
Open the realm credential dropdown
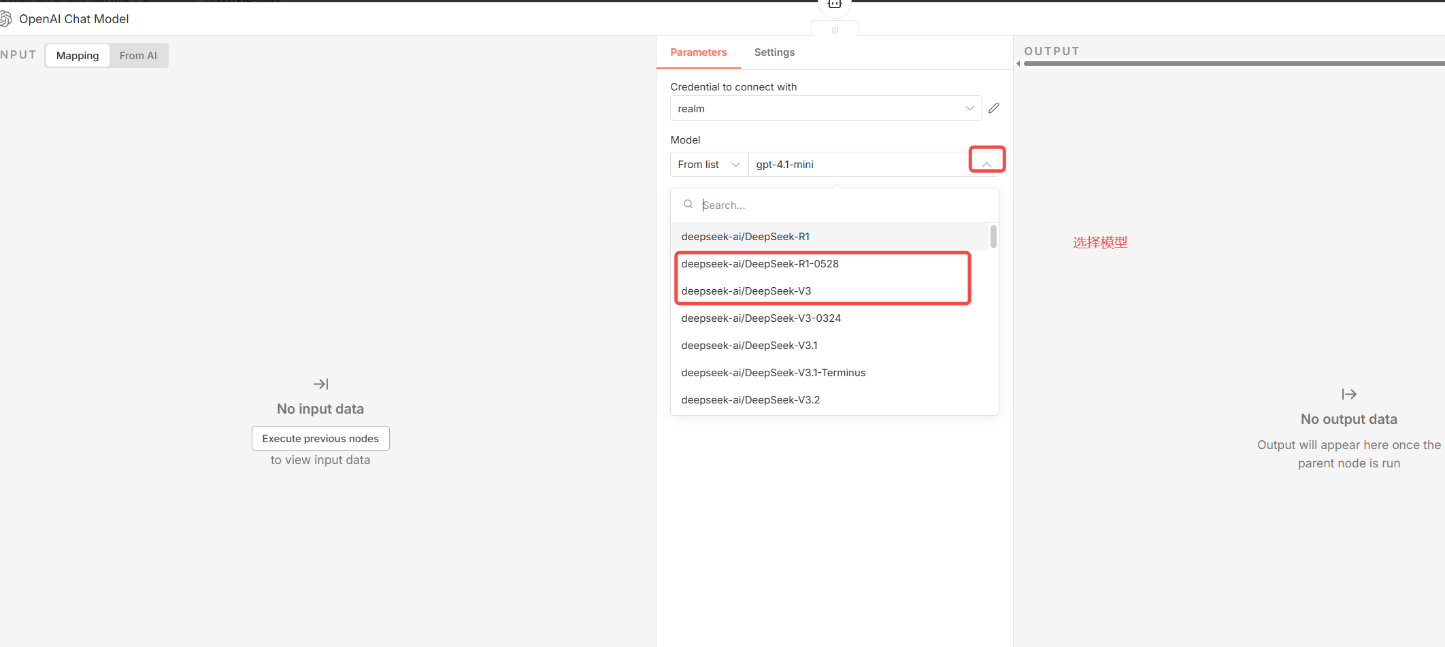(x=825, y=109)
